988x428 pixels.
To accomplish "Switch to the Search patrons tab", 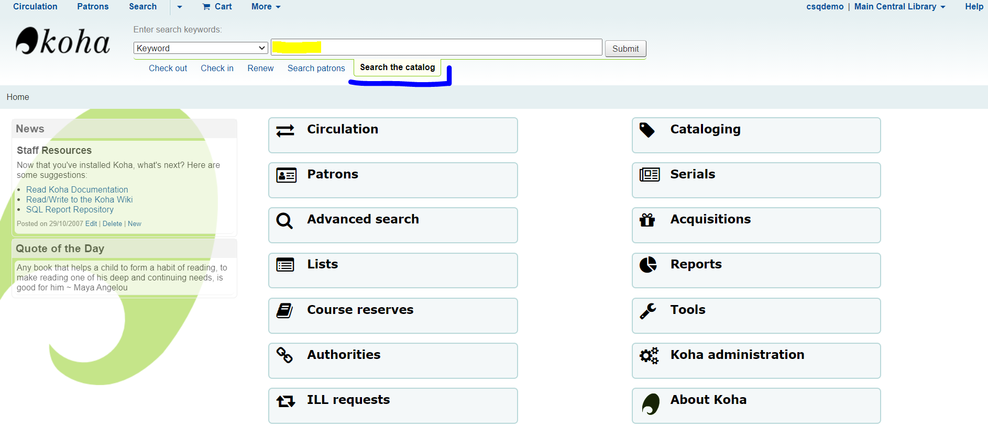I will [x=316, y=68].
